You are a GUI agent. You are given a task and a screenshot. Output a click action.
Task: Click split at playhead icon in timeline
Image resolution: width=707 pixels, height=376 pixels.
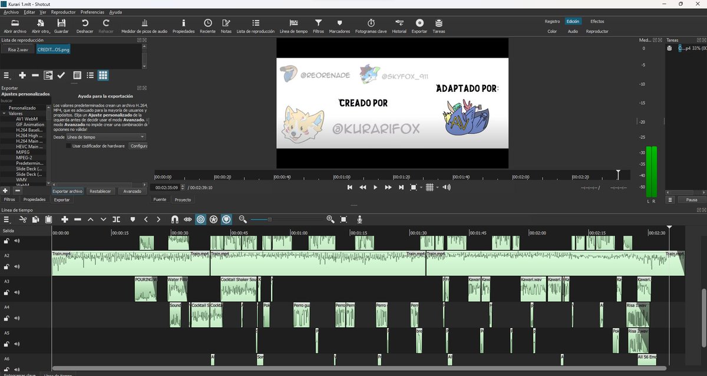(x=117, y=219)
